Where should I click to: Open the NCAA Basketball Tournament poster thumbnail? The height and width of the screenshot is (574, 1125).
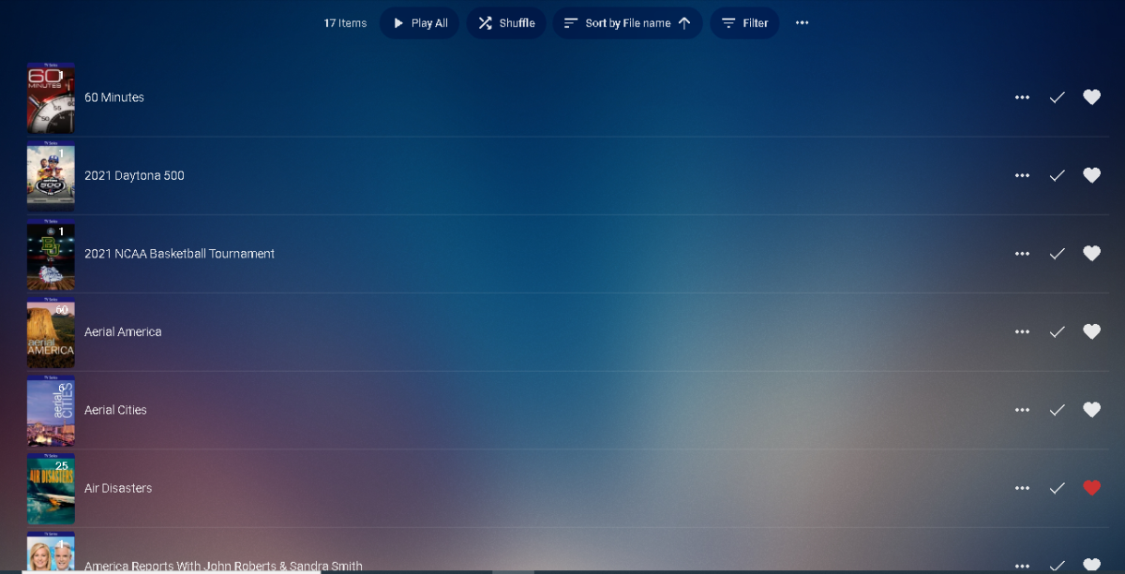(x=51, y=254)
